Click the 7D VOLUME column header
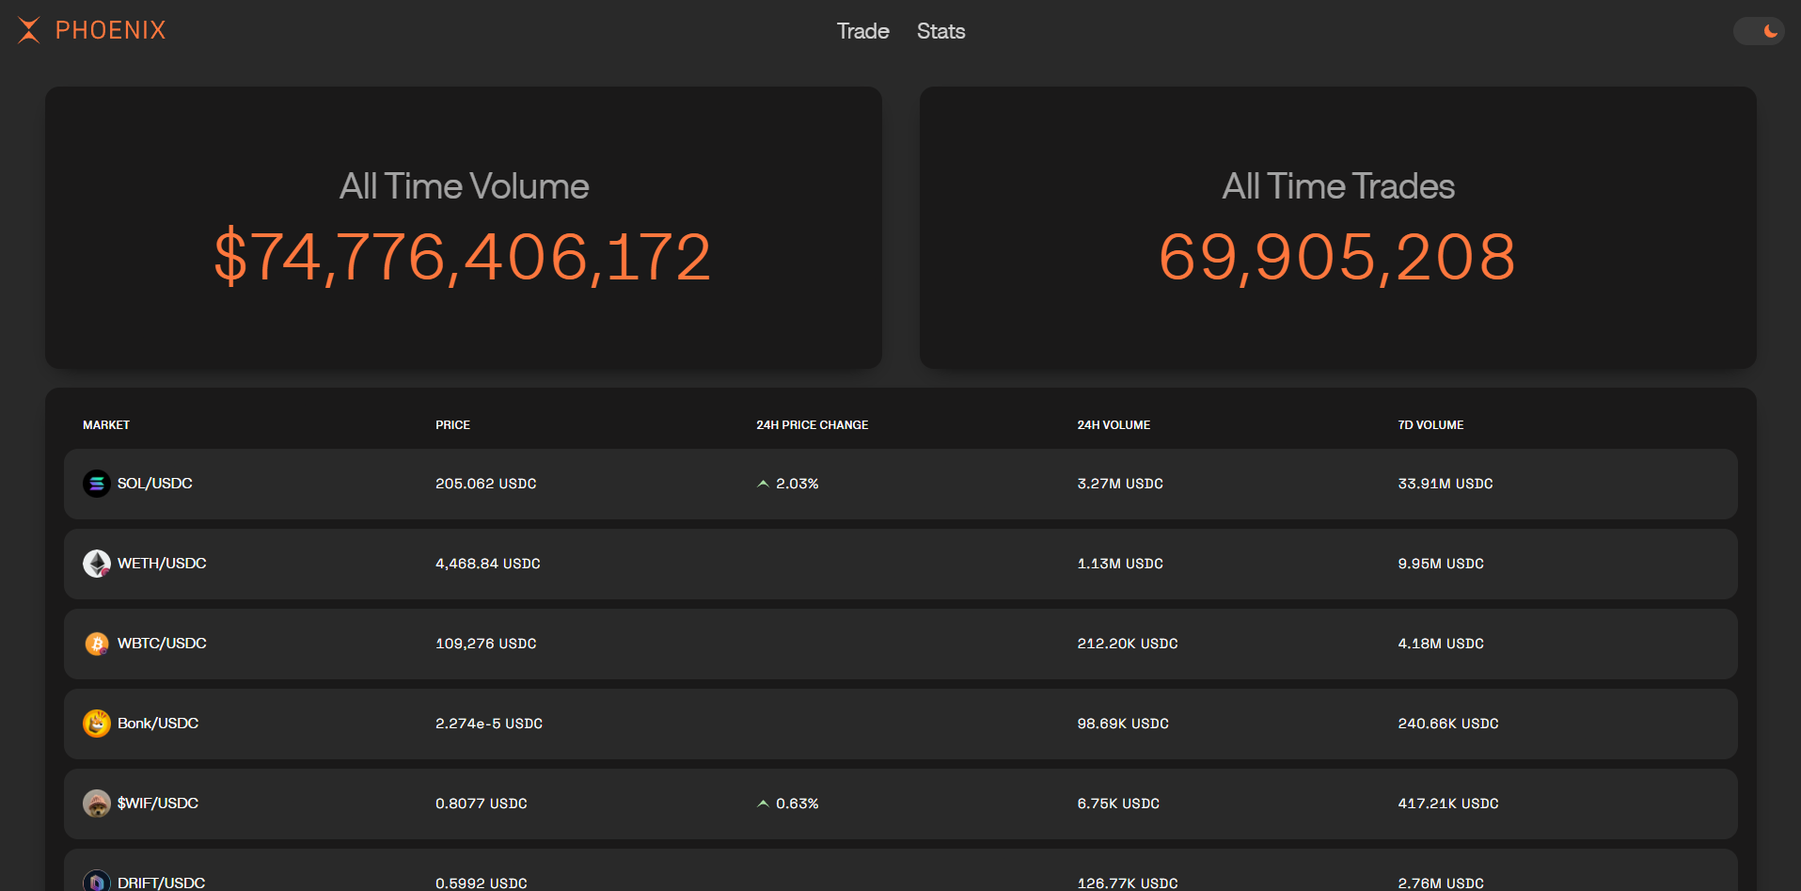This screenshot has height=891, width=1801. coord(1430,425)
